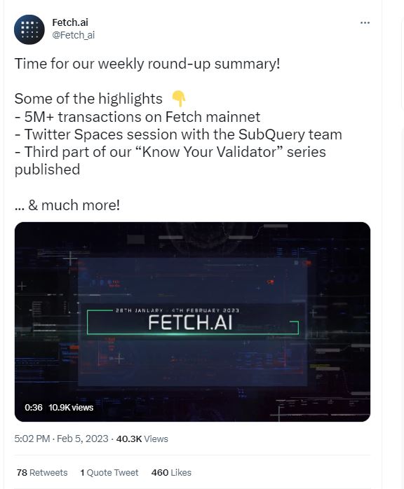
Task: Open the three-dot more options menu
Action: tap(365, 22)
